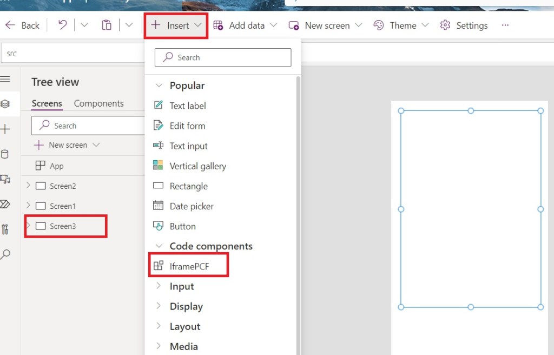
Task: Click the Insert panel search field
Action: pyautogui.click(x=223, y=57)
